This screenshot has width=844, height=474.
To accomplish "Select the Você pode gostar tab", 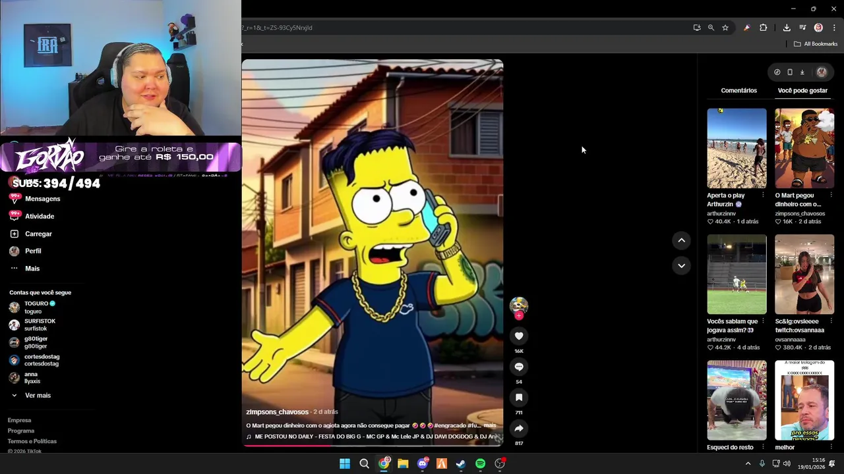I will [802, 90].
